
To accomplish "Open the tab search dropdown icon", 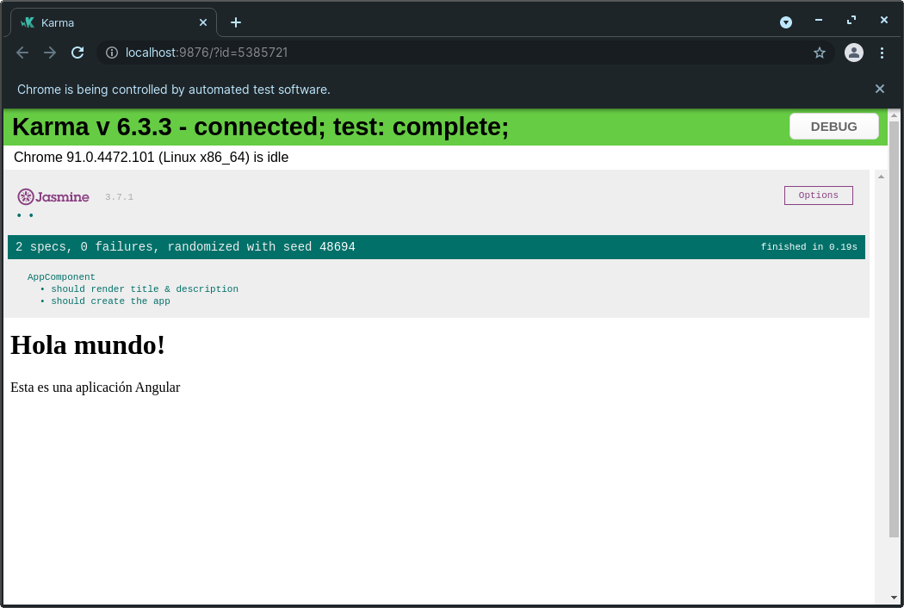I will point(786,22).
